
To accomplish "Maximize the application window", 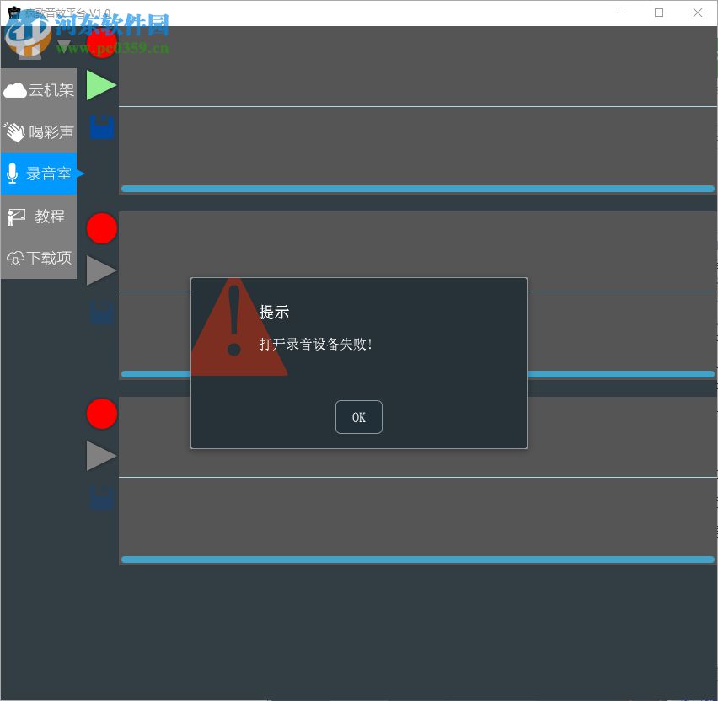I will (x=659, y=13).
